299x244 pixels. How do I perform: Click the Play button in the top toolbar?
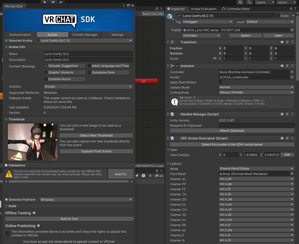coord(45,2)
